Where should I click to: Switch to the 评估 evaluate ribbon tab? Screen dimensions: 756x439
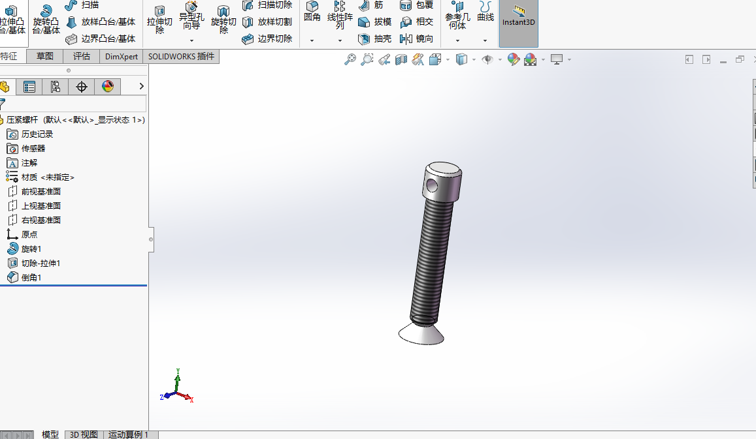(82, 56)
